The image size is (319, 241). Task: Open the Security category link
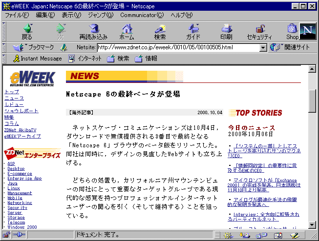point(17,208)
